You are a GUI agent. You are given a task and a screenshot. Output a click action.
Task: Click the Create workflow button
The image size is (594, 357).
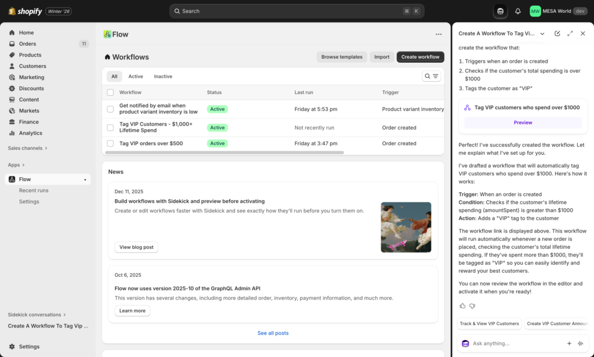(420, 57)
